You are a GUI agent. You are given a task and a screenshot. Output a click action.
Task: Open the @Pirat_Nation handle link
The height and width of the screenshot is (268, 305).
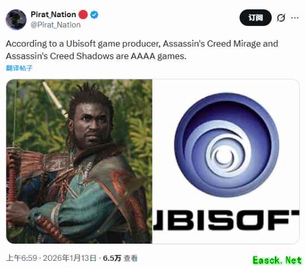pos(55,25)
